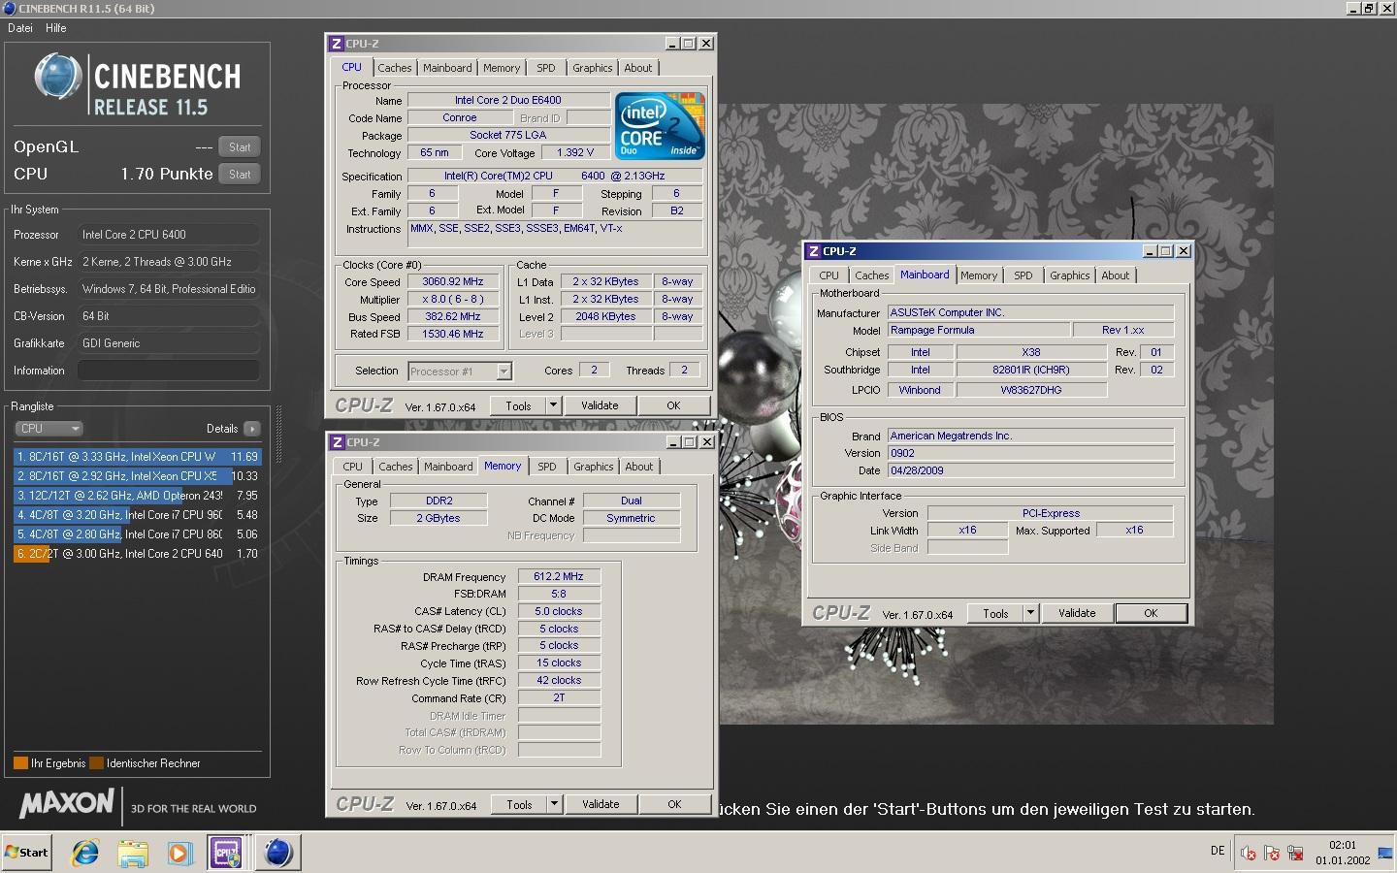Open Graphics tab in Mainboard window
The width and height of the screenshot is (1397, 873).
point(1070,275)
